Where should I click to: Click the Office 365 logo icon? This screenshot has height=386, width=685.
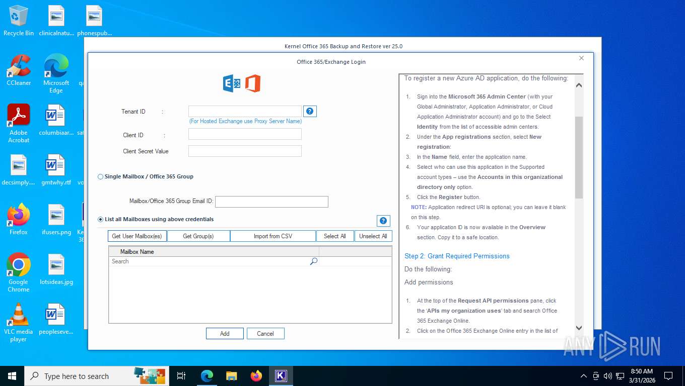point(253,83)
